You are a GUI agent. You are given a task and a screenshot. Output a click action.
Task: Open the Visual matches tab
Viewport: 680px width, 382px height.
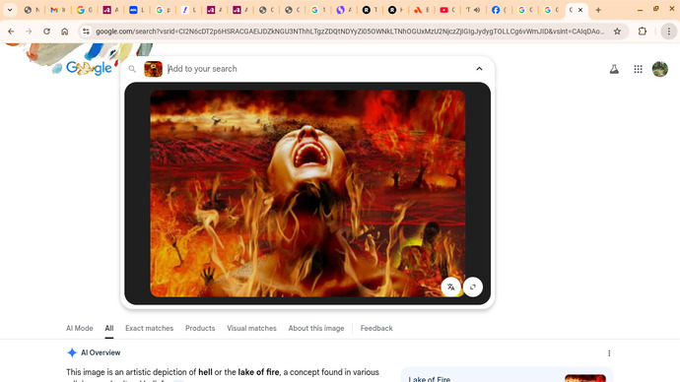click(251, 328)
